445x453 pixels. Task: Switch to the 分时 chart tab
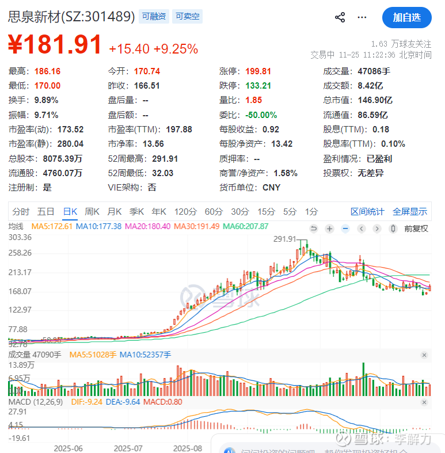[x=21, y=212]
